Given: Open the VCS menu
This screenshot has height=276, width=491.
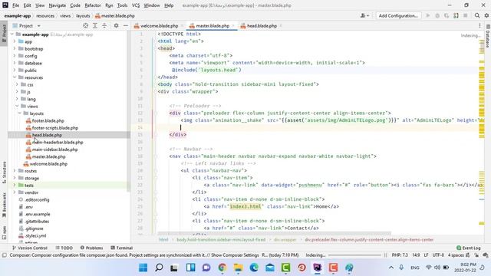Looking at the screenshot, I should click(x=136, y=5).
